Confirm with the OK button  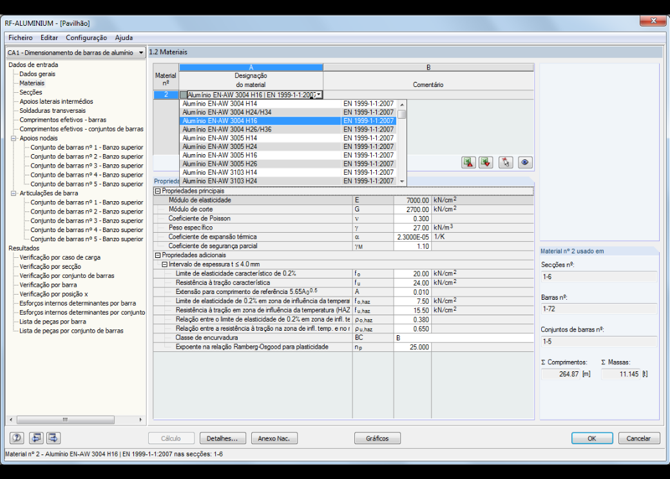(592, 438)
